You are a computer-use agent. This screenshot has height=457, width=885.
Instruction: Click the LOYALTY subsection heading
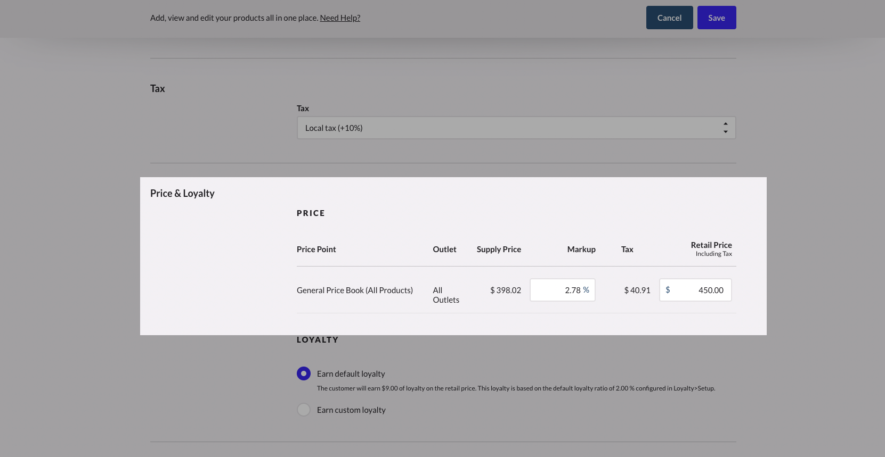click(x=317, y=339)
